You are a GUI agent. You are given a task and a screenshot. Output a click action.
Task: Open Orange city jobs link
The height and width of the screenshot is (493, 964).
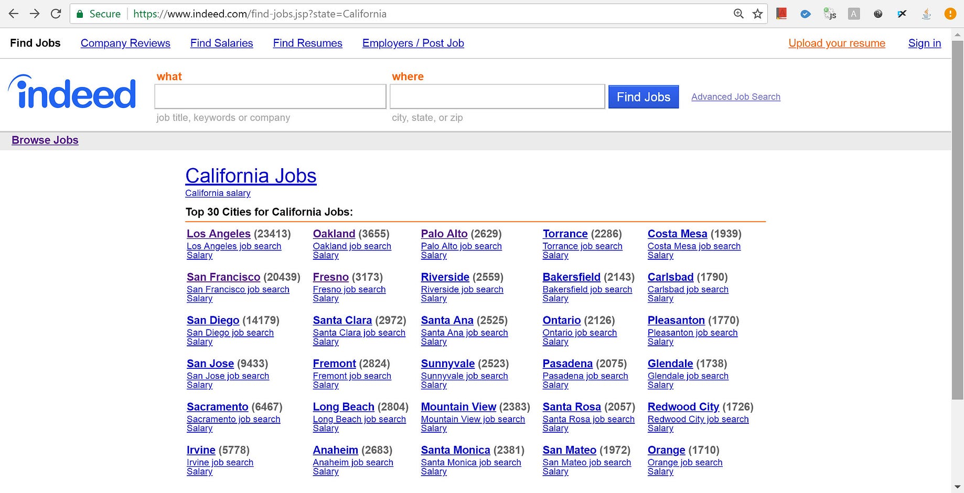point(667,450)
